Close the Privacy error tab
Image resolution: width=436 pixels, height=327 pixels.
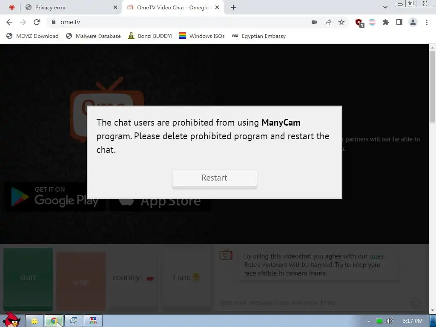tap(115, 8)
